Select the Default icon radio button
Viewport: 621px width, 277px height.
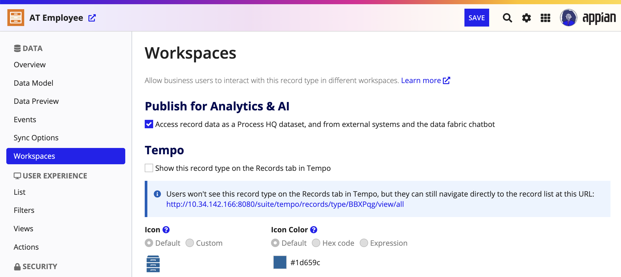pos(149,243)
